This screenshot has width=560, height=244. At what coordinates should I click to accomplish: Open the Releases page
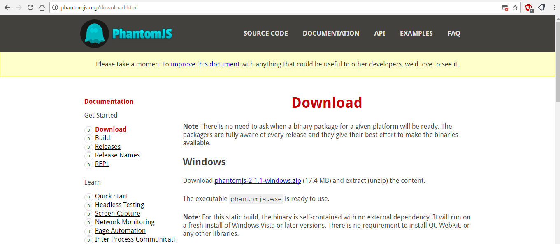107,146
